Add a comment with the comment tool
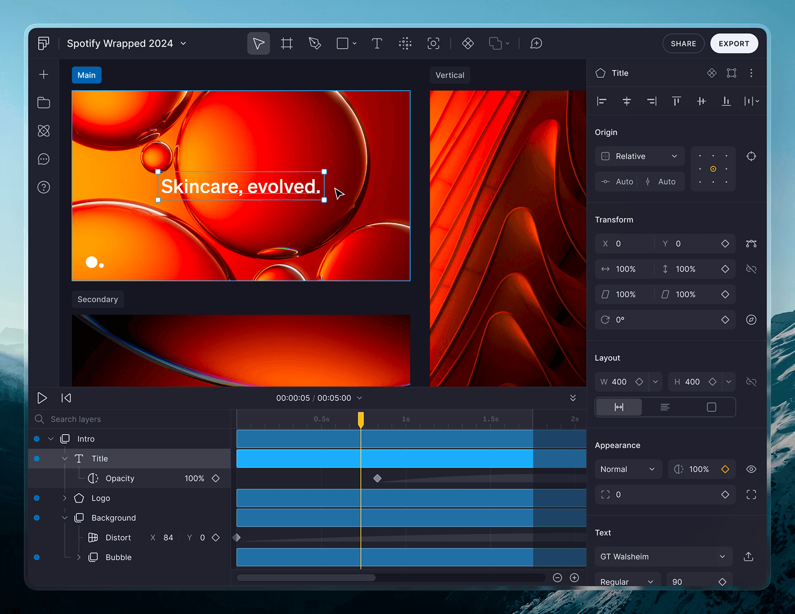 click(536, 43)
